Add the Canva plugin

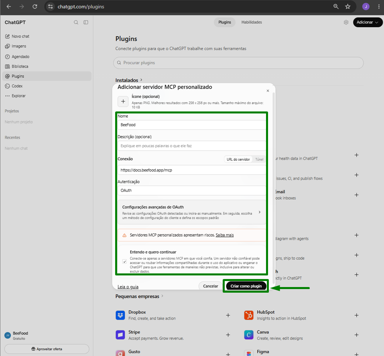[357, 335]
